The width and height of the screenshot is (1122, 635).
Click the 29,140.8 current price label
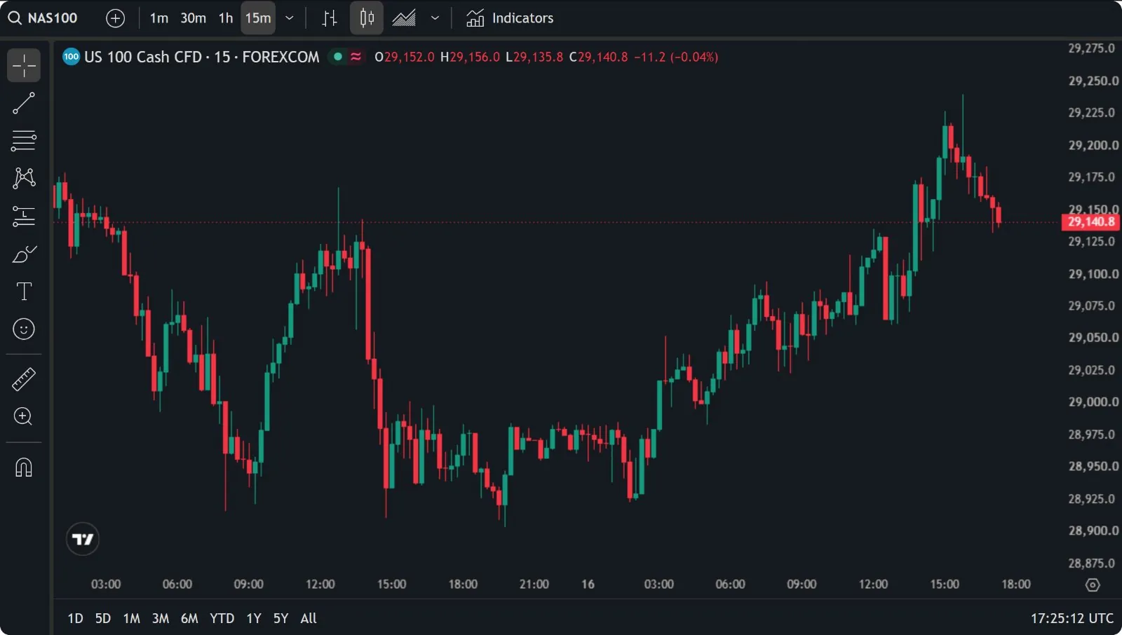tap(1090, 221)
